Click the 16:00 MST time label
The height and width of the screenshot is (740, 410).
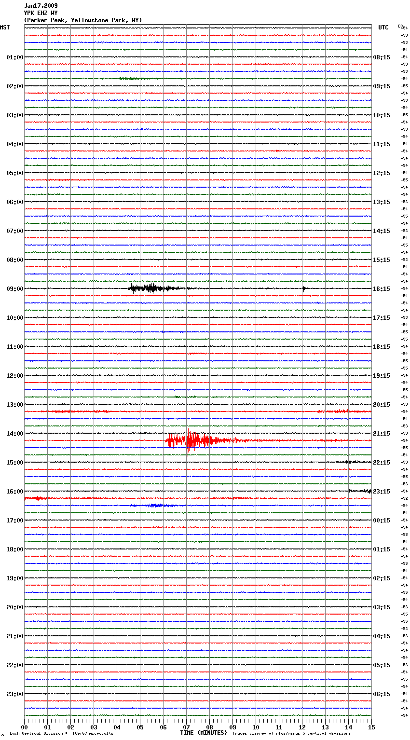point(15,492)
